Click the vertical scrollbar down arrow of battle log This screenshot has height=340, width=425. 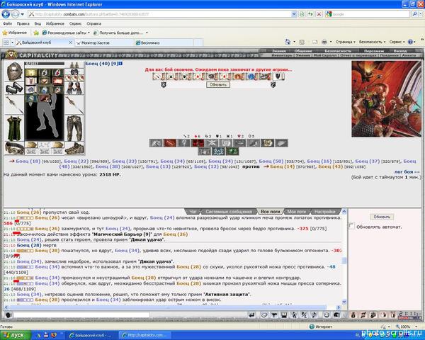344,302
